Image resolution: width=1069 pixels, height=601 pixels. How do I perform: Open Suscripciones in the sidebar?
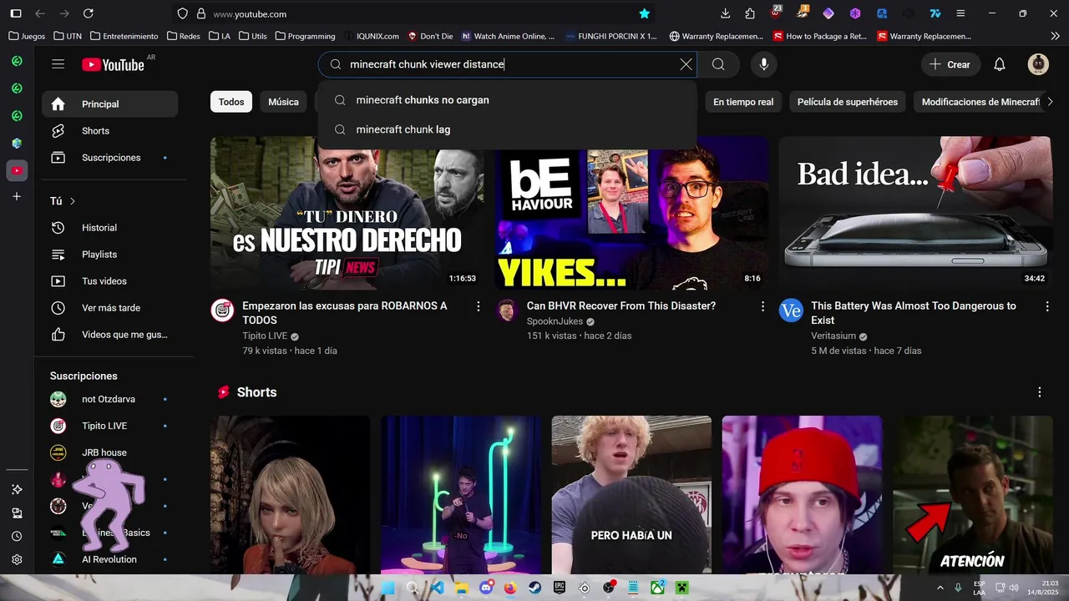click(109, 158)
